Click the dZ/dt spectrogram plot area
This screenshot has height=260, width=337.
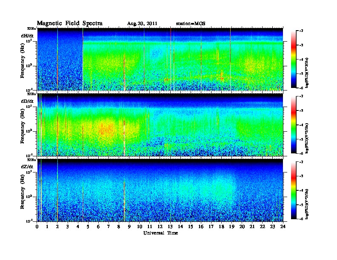(x=160, y=190)
